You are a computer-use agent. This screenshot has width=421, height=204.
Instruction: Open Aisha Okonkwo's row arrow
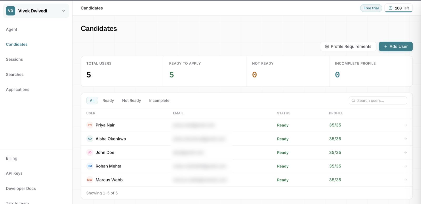pos(405,139)
